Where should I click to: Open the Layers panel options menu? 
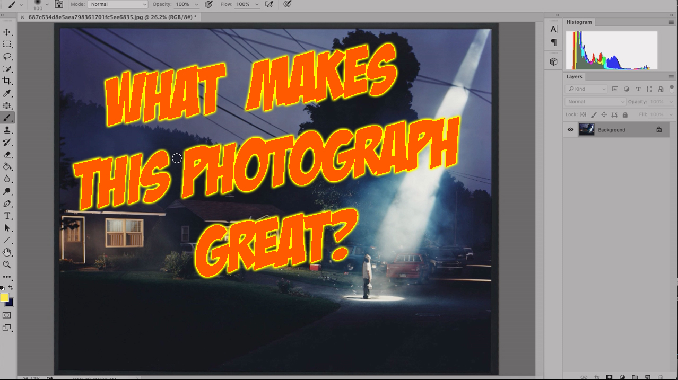[x=671, y=77]
